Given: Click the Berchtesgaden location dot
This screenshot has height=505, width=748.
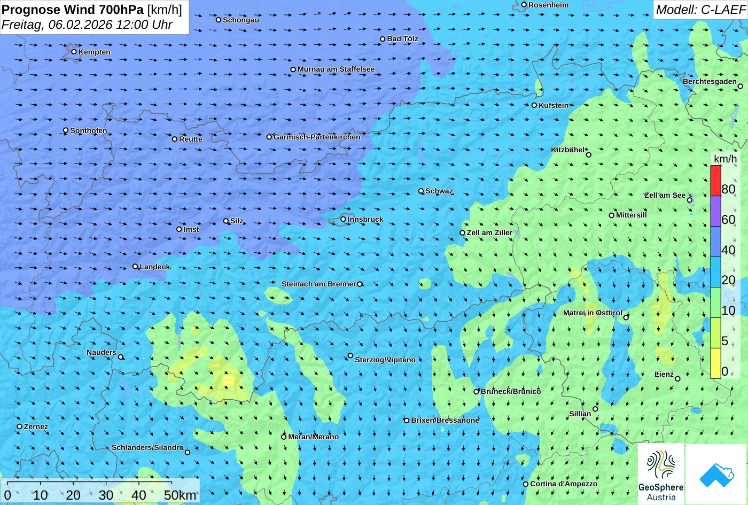Looking at the screenshot, I should click(741, 86).
